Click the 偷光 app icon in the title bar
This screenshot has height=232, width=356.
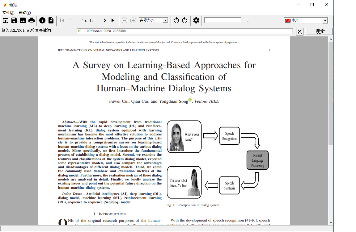point(5,5)
